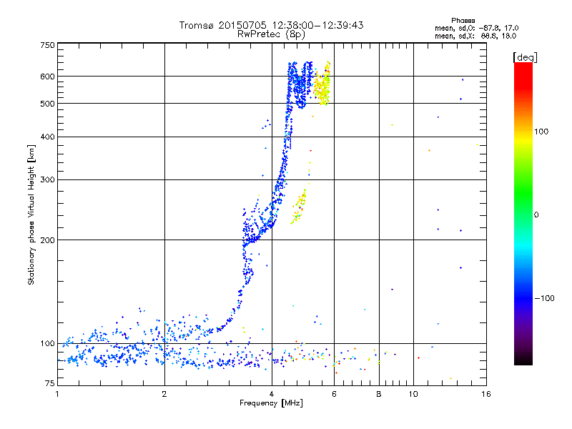Click the '6' tick on the frequency axis

click(x=335, y=394)
